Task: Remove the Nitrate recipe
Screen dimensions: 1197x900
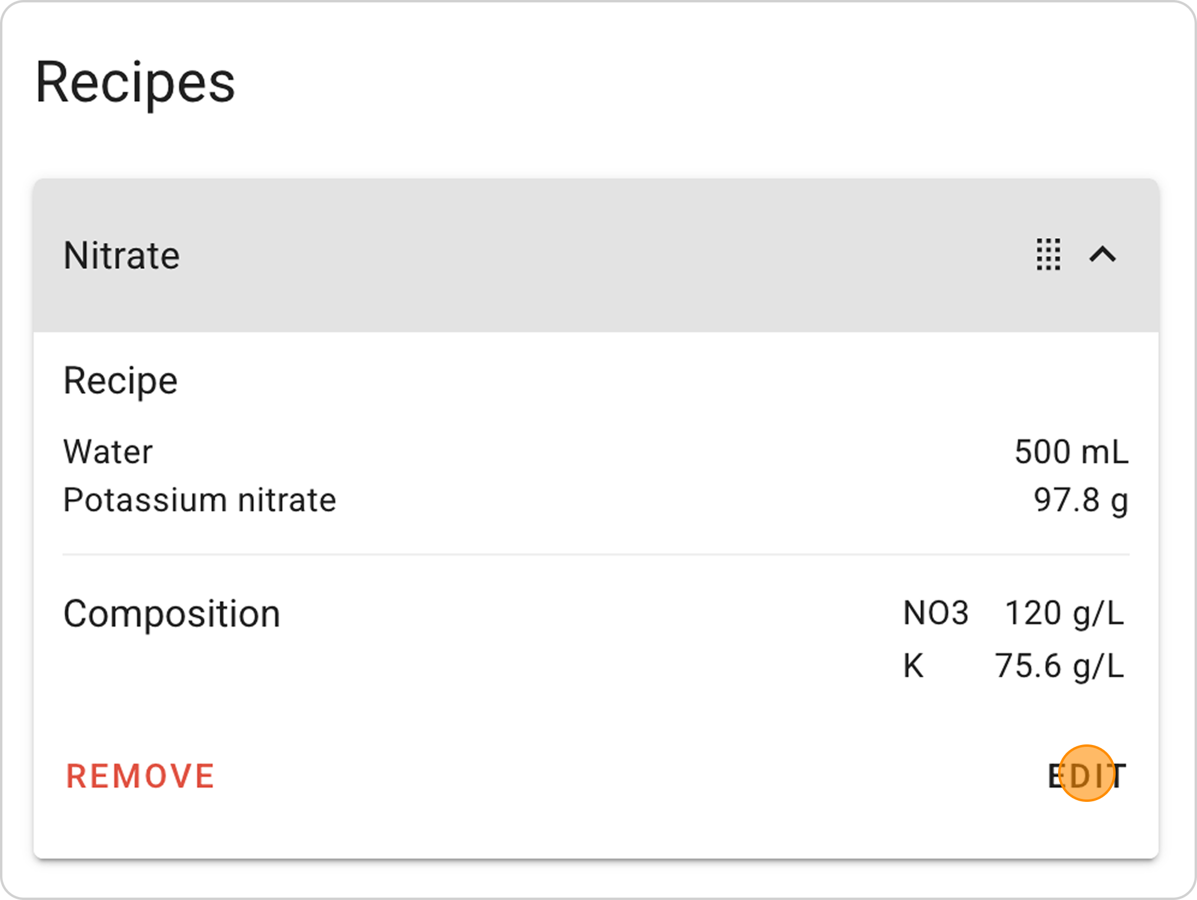Action: pyautogui.click(x=140, y=776)
